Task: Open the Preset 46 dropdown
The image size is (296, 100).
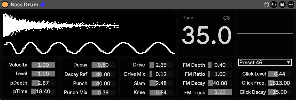Action: tap(265, 62)
